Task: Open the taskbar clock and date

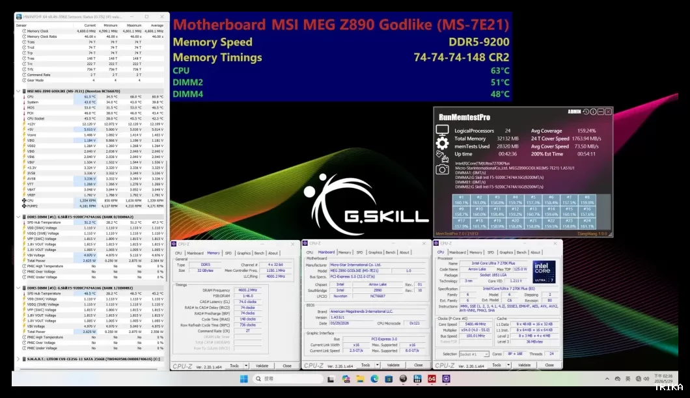Action: [x=663, y=378]
